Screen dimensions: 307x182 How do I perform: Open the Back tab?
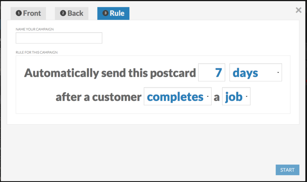72,13
